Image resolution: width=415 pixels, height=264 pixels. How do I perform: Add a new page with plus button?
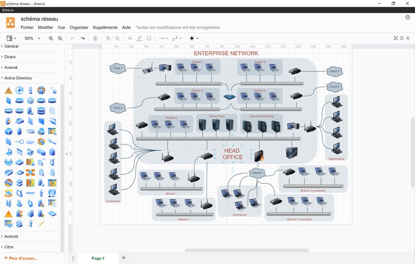(123, 258)
